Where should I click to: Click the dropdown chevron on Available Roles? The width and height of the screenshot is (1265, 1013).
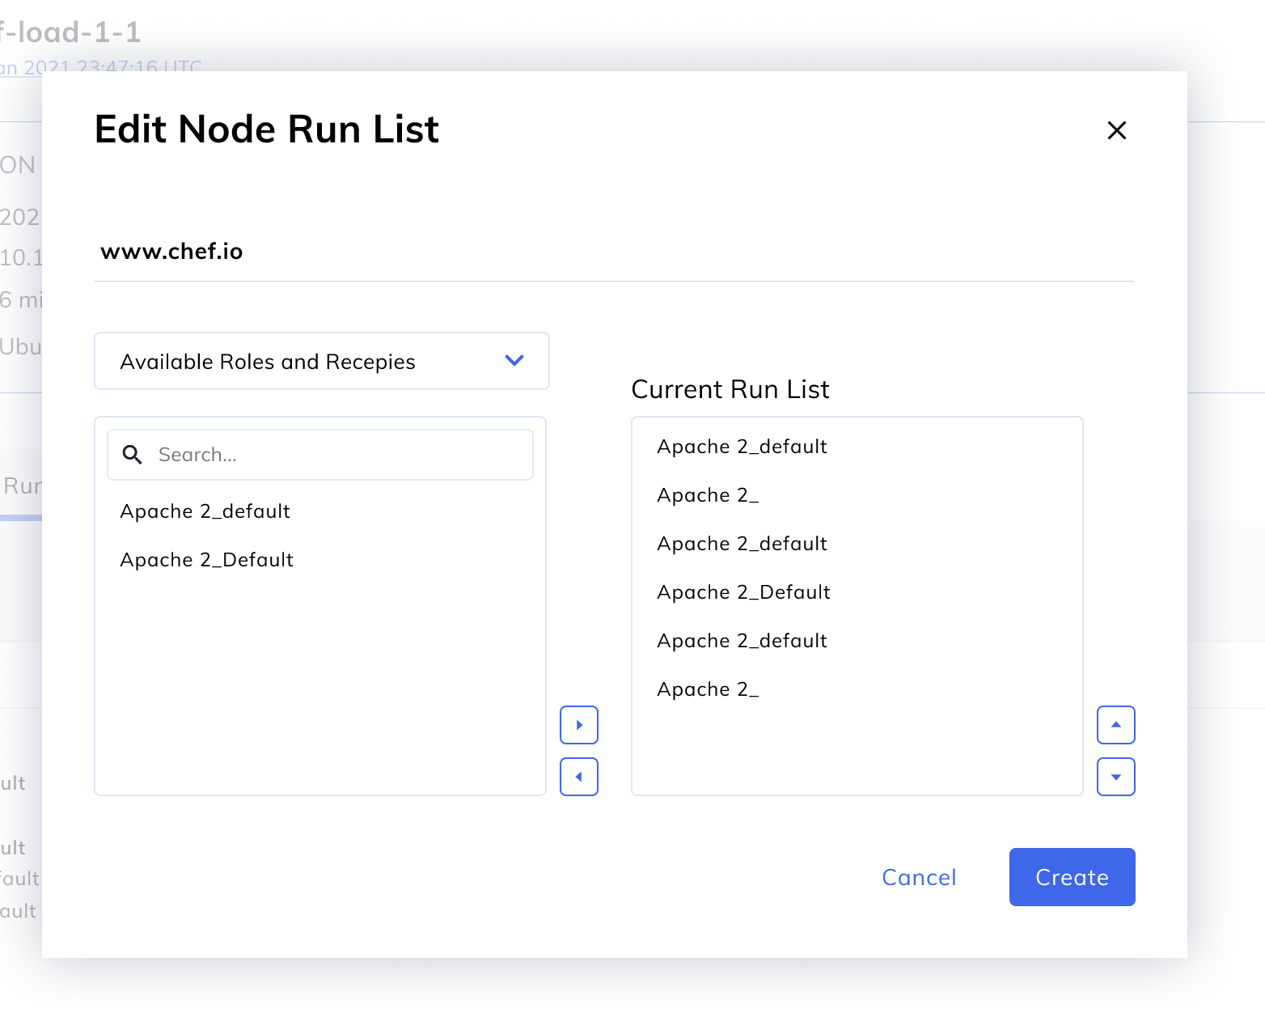click(514, 361)
